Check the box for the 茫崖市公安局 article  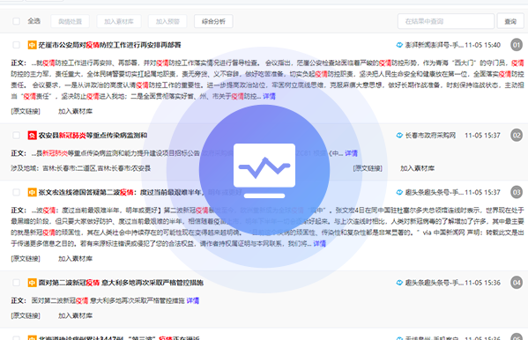(16, 45)
